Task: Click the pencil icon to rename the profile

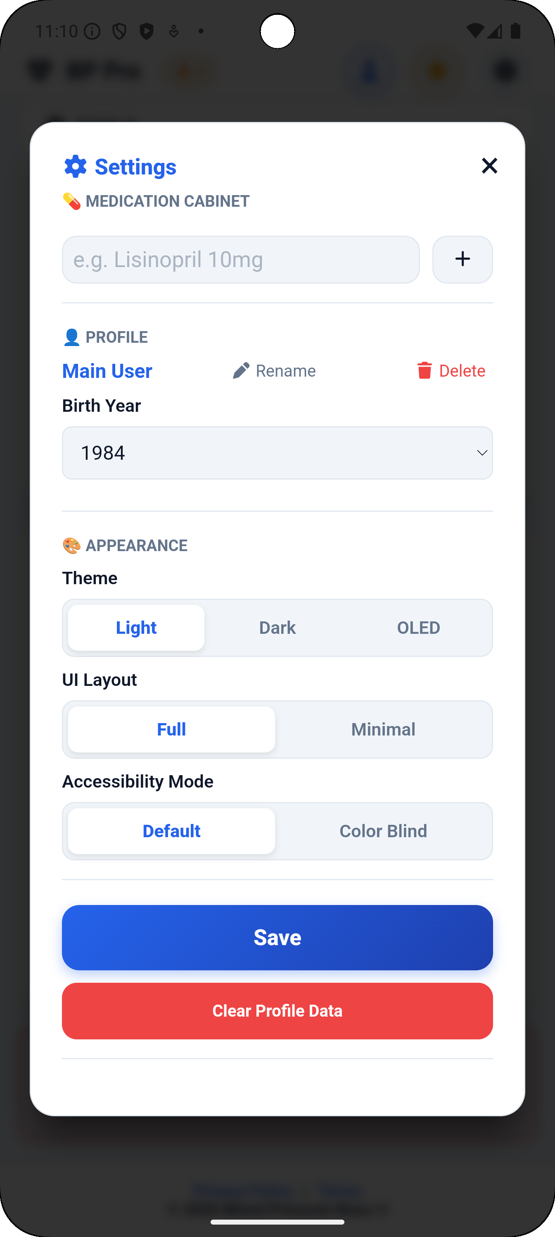Action: (241, 370)
